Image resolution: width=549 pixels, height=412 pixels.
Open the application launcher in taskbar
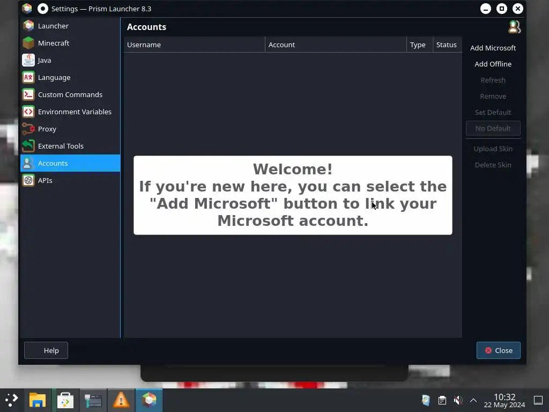click(12, 400)
